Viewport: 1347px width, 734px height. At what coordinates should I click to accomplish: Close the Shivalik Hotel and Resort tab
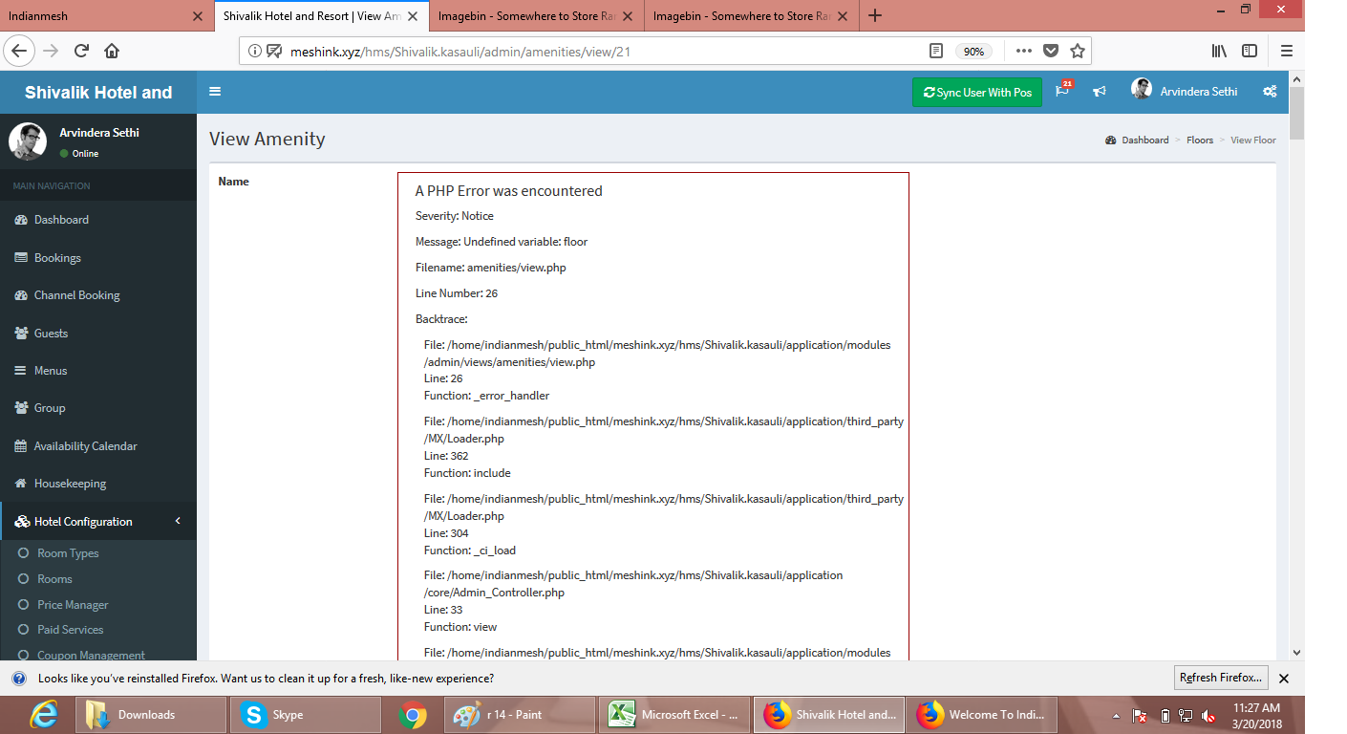click(x=415, y=15)
